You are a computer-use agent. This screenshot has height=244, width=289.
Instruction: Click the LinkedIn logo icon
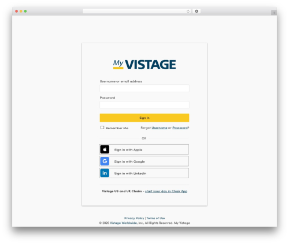click(x=105, y=173)
